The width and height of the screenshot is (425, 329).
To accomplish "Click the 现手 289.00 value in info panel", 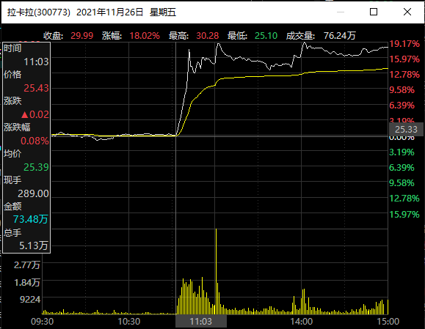I will pyautogui.click(x=33, y=193).
